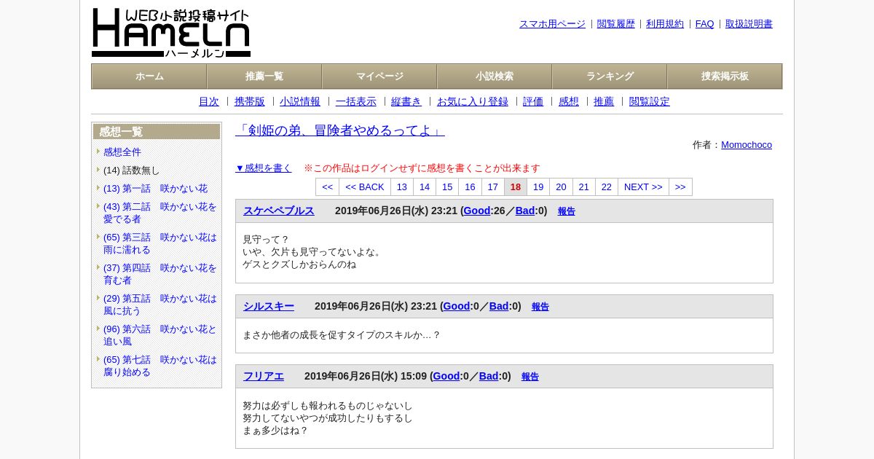Open 捜索掲示板 navigation tab
The width and height of the screenshot is (874, 459).
pos(725,76)
